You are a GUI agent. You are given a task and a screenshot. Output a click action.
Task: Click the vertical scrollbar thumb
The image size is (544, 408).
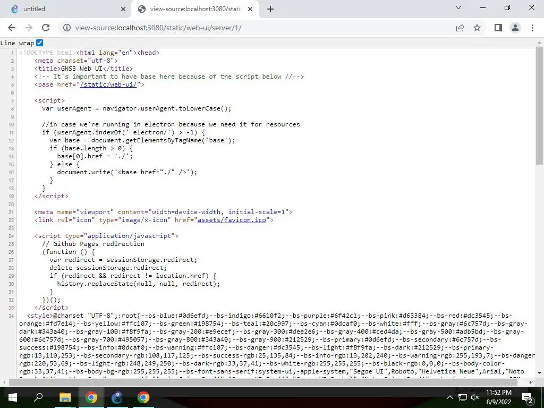(x=540, y=106)
